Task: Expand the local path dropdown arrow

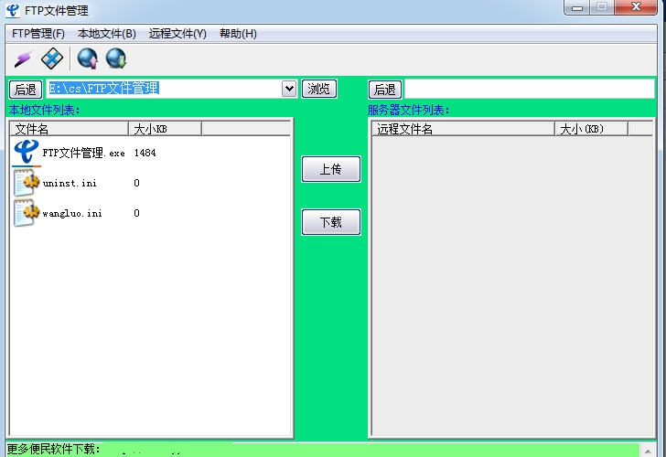Action: click(289, 89)
